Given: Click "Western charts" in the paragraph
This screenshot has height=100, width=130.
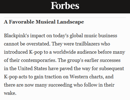Looking at the screenshot, I should click(87, 77).
